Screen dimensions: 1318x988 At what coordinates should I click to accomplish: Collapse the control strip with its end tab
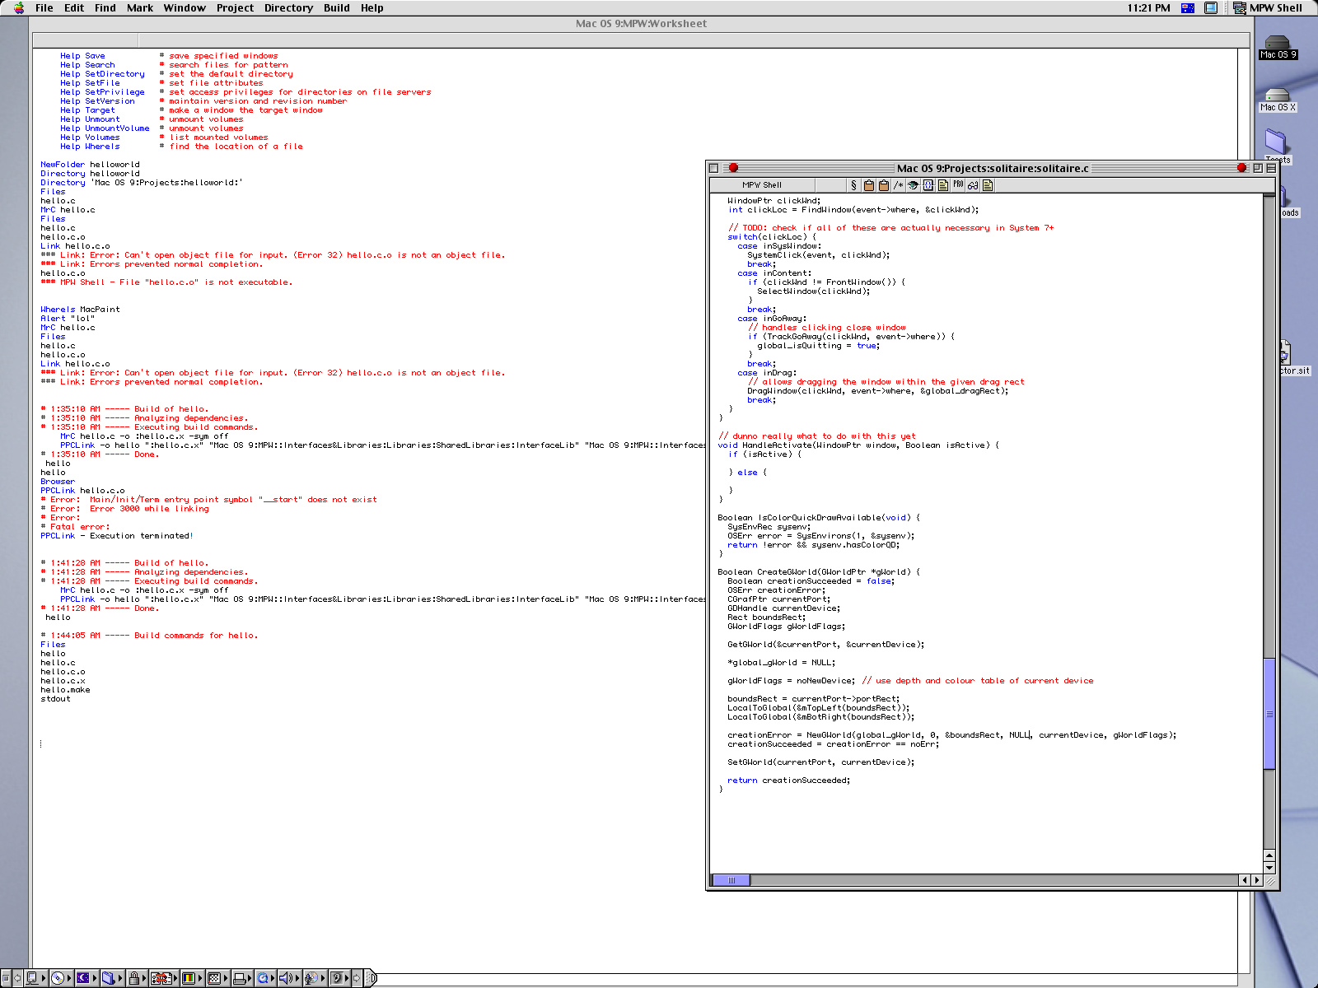[x=371, y=978]
